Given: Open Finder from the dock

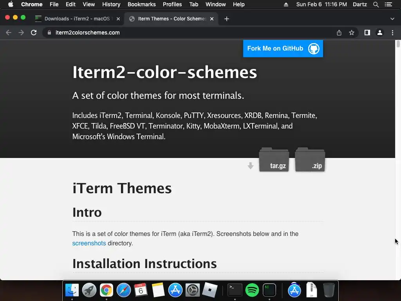Looking at the screenshot, I should click(72, 290).
